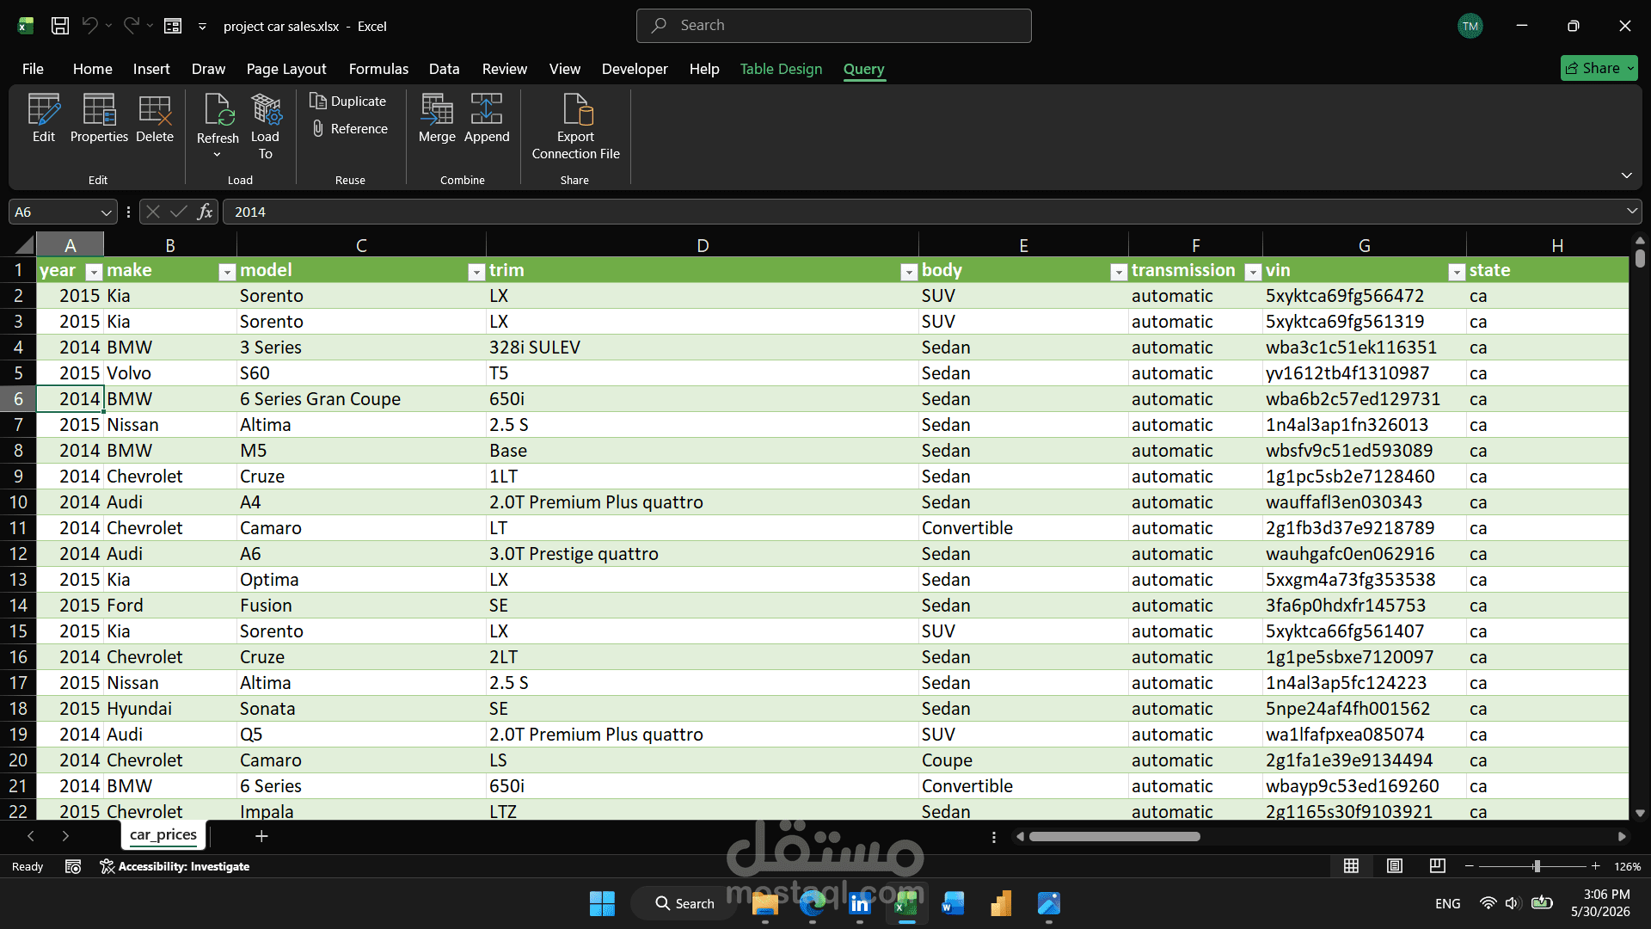
Task: Expand the formula bar
Action: [1631, 212]
